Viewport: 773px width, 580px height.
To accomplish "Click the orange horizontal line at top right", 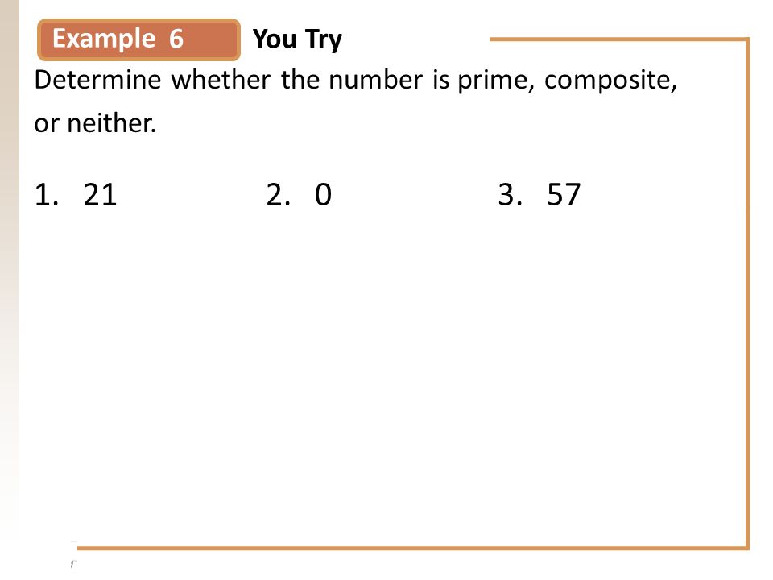I will click(619, 39).
